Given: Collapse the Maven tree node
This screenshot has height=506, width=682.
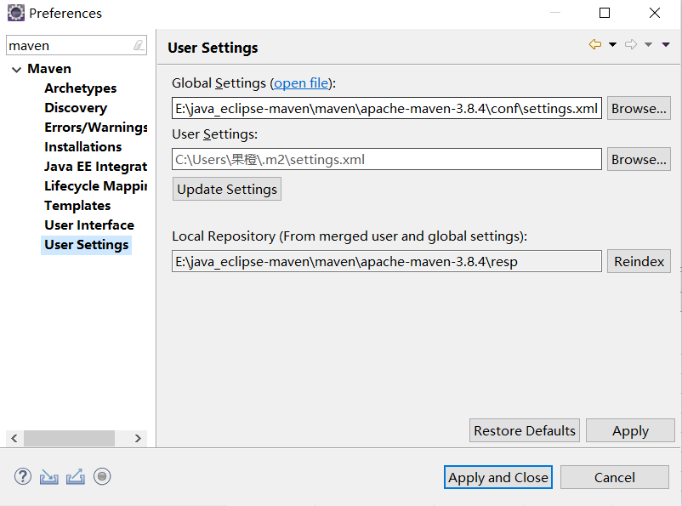Looking at the screenshot, I should [16, 69].
